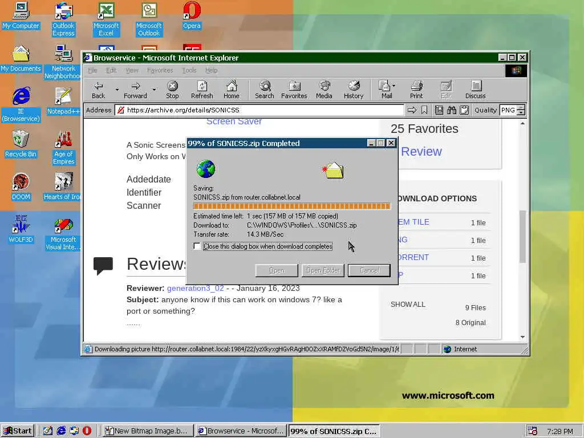Open the Mail button dropdown arrow

coord(394,86)
